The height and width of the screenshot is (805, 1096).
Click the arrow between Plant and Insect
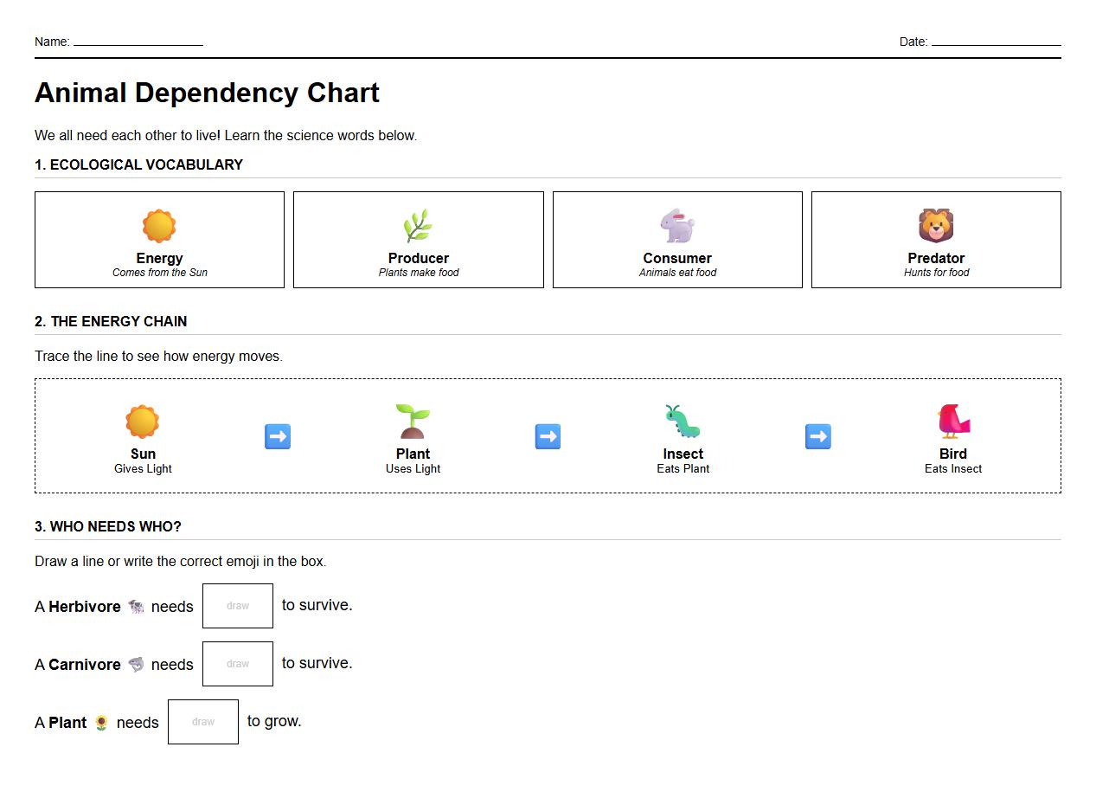pyautogui.click(x=548, y=436)
